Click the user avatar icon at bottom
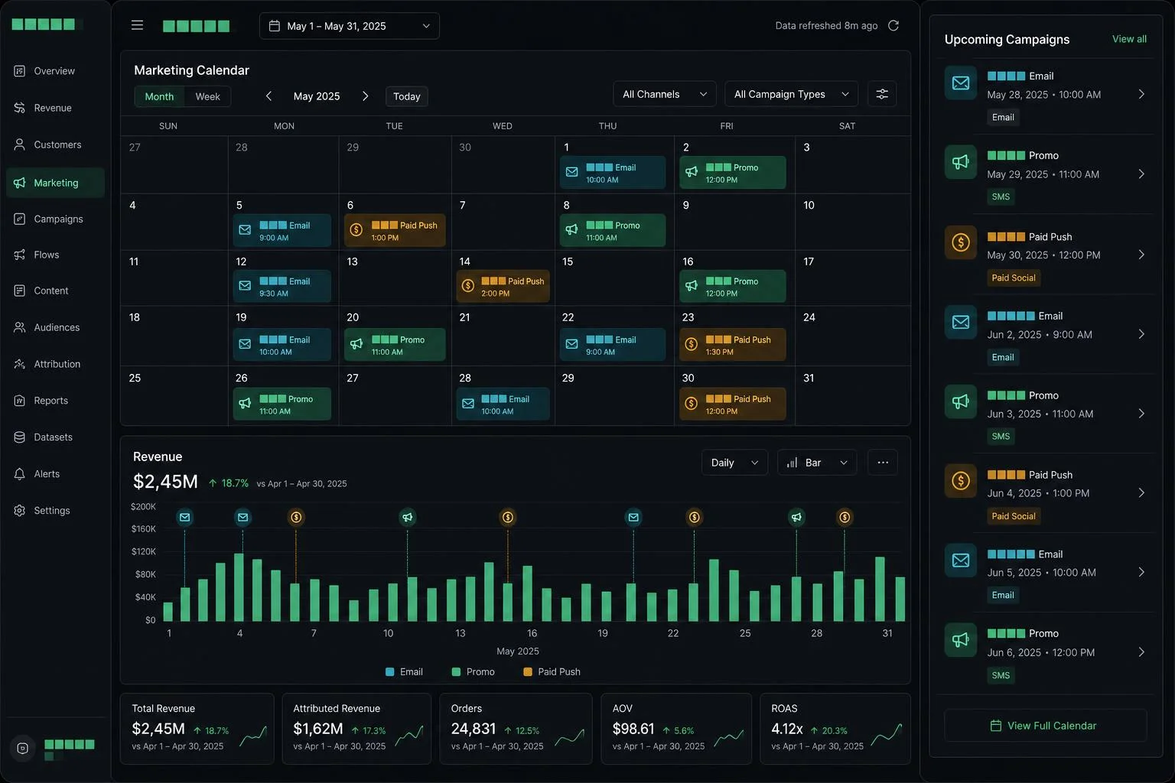Image resolution: width=1175 pixels, height=783 pixels. tap(23, 749)
